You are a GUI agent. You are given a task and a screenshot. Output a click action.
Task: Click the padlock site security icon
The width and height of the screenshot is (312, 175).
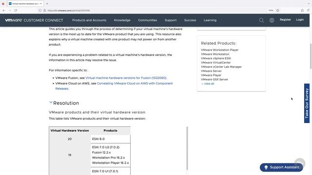[44, 11]
